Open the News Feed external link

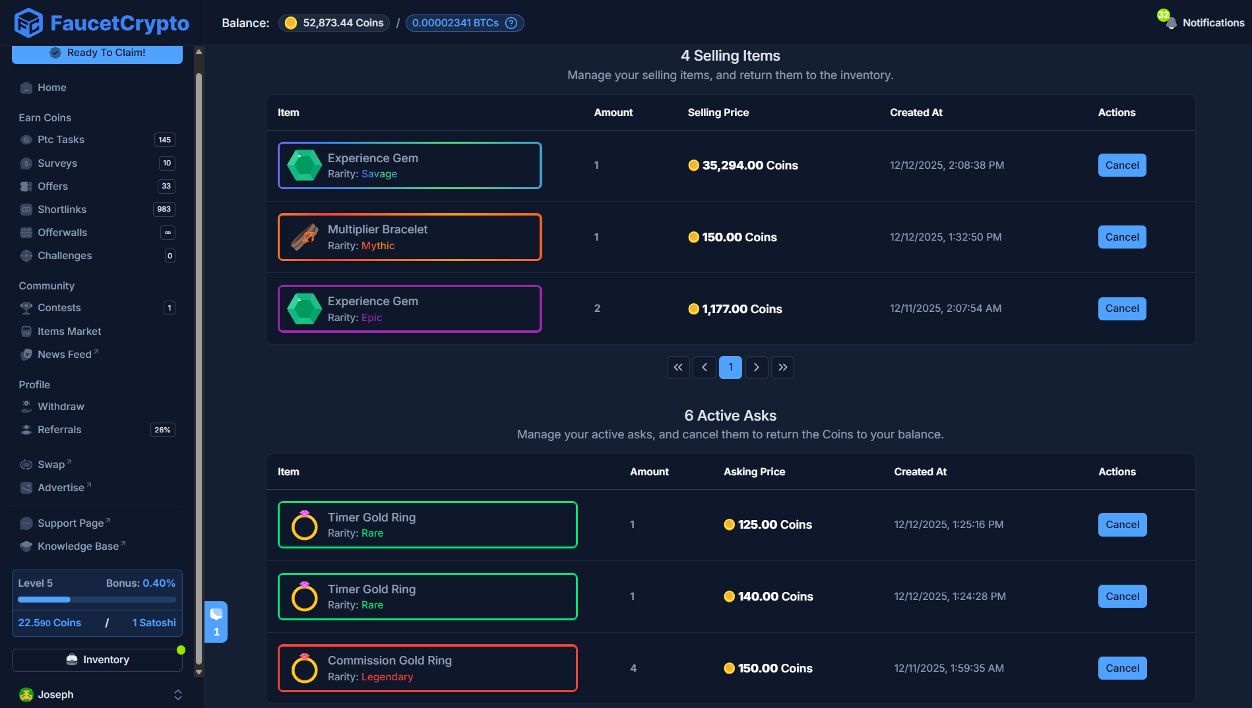coord(65,354)
